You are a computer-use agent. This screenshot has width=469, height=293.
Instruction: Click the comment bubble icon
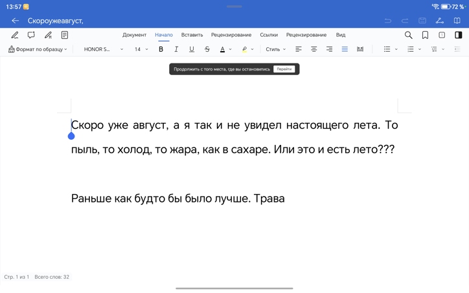[31, 35]
